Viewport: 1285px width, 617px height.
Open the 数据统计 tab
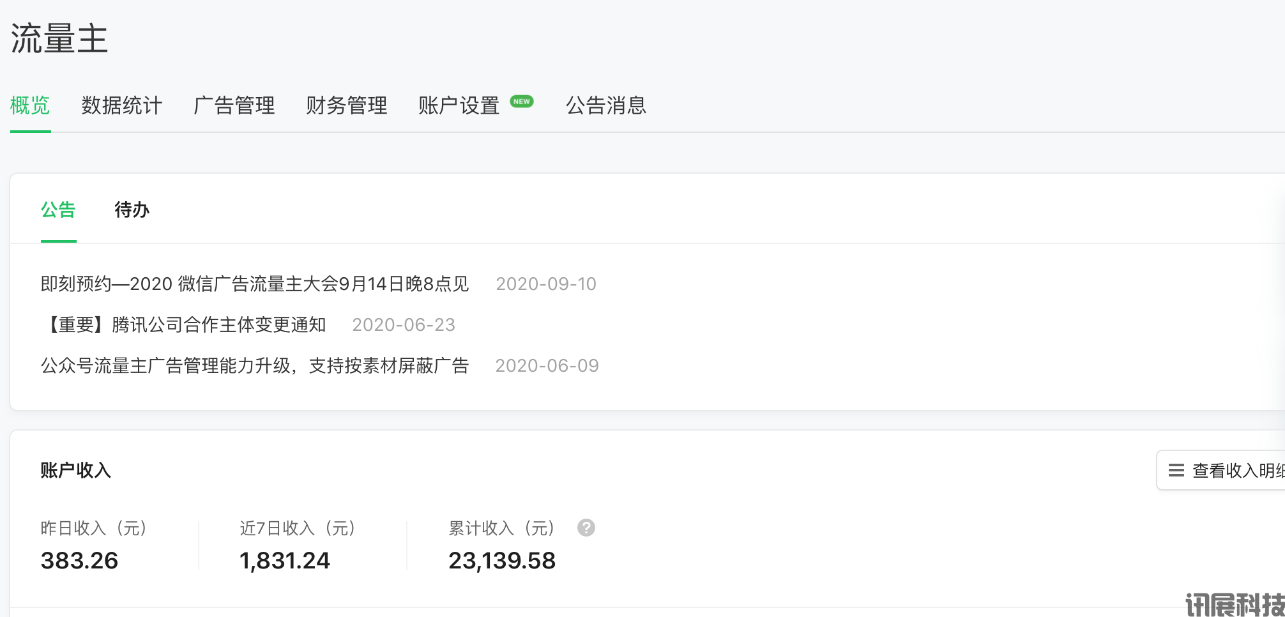(x=122, y=105)
